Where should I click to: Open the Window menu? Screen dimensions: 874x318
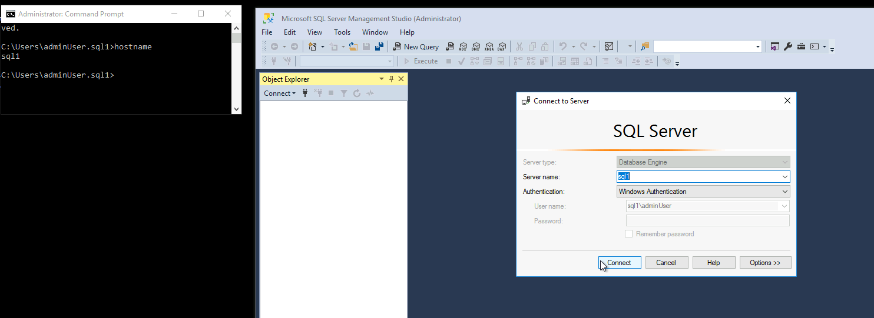[375, 32]
